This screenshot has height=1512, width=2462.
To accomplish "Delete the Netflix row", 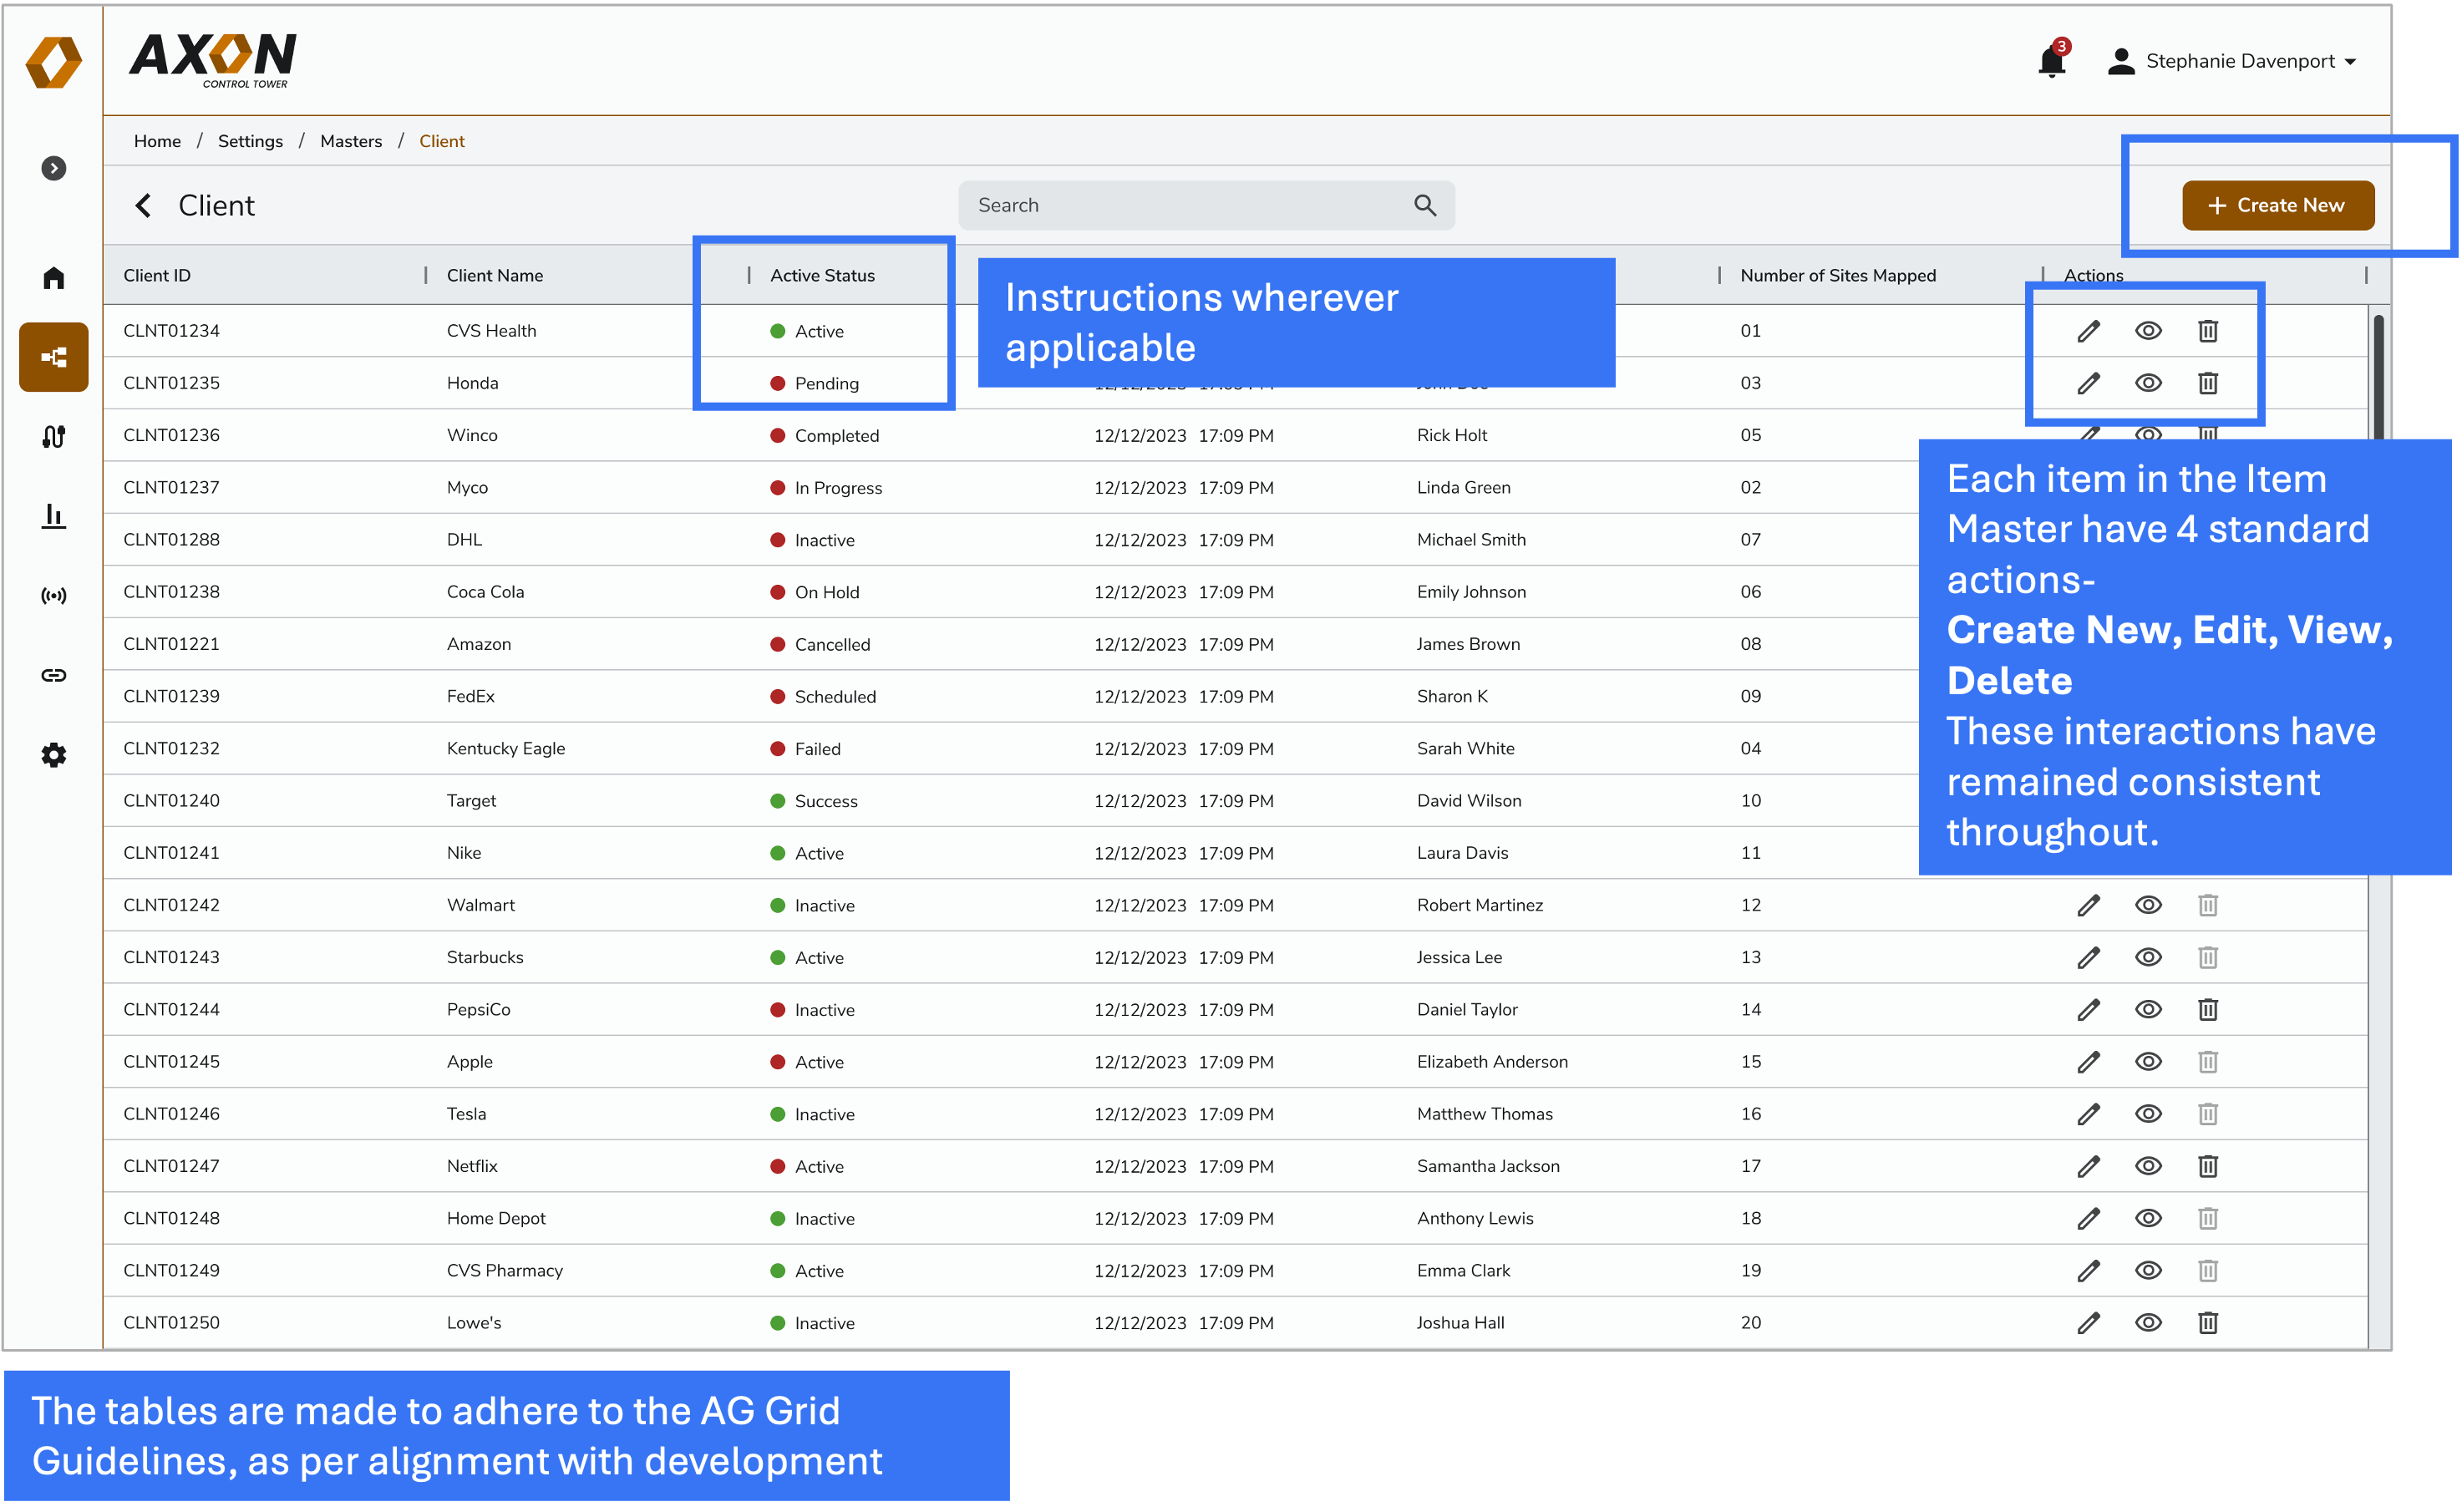I will point(2208,1166).
